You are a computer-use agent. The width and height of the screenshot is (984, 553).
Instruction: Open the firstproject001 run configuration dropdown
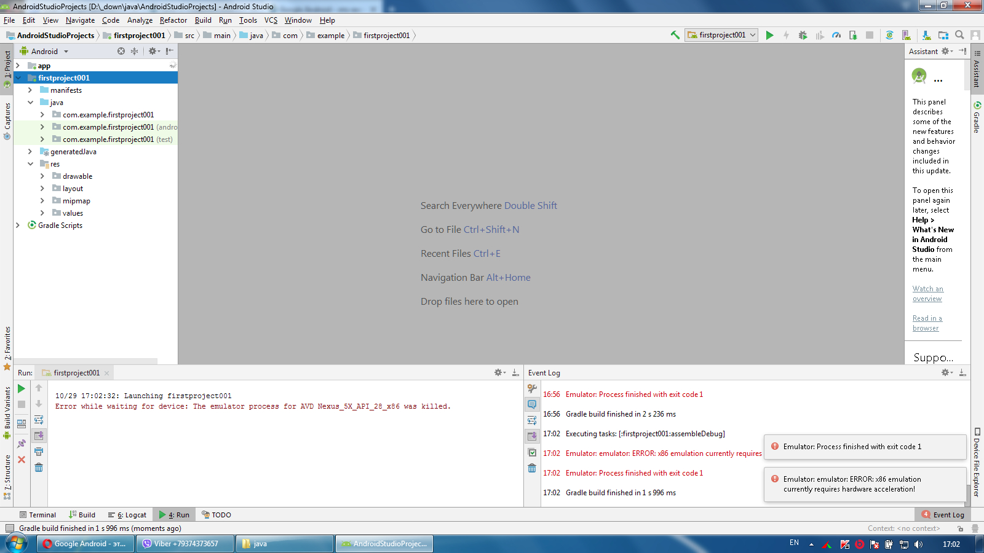pyautogui.click(x=721, y=35)
